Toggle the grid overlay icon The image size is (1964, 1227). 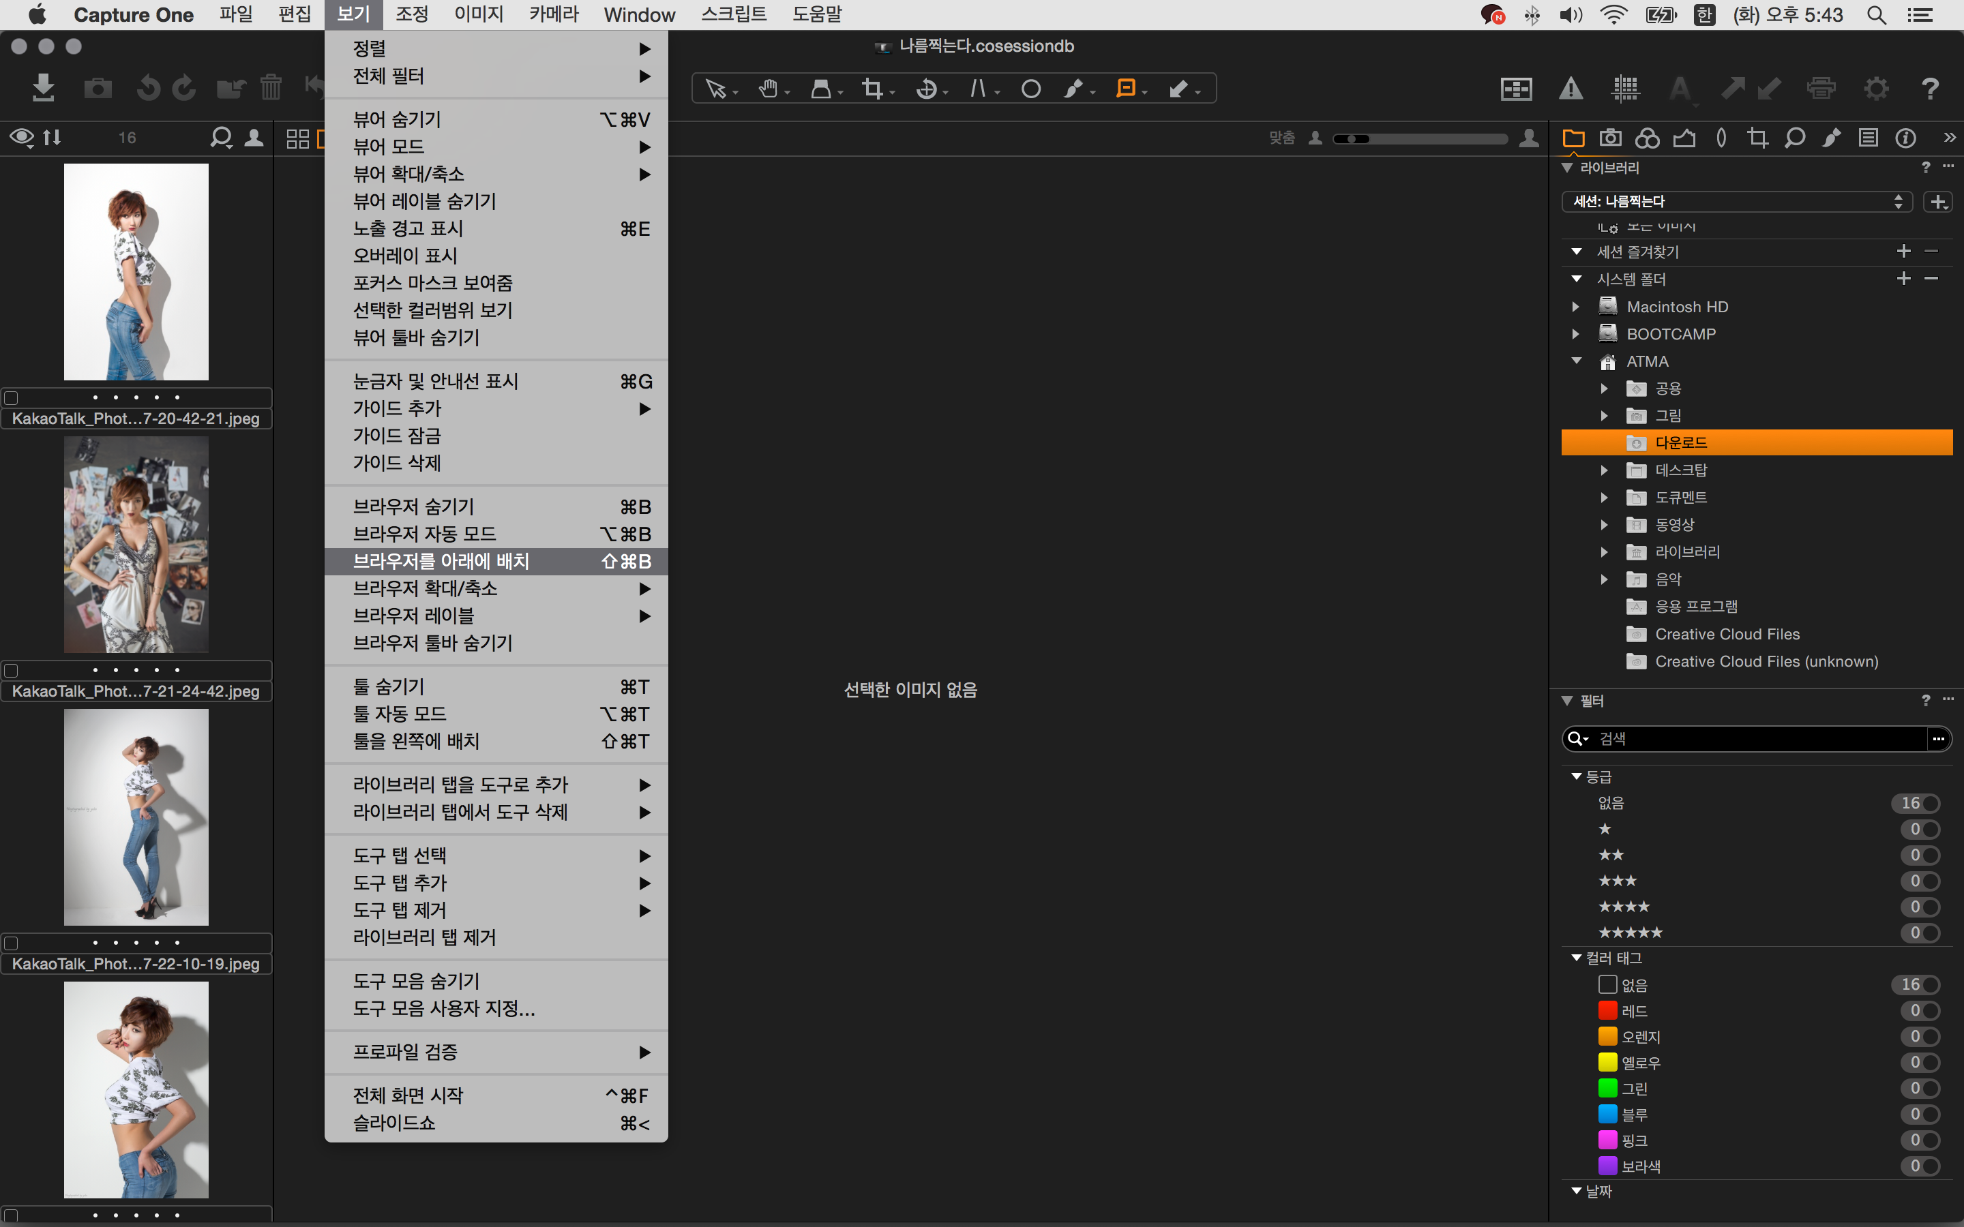click(1626, 89)
